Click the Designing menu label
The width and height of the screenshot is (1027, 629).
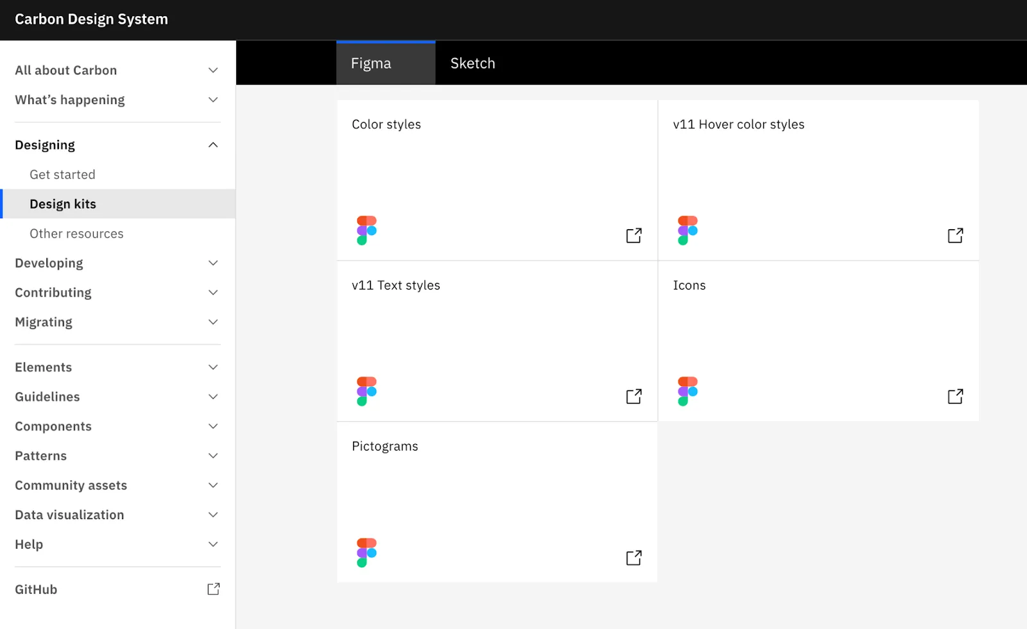coord(45,145)
